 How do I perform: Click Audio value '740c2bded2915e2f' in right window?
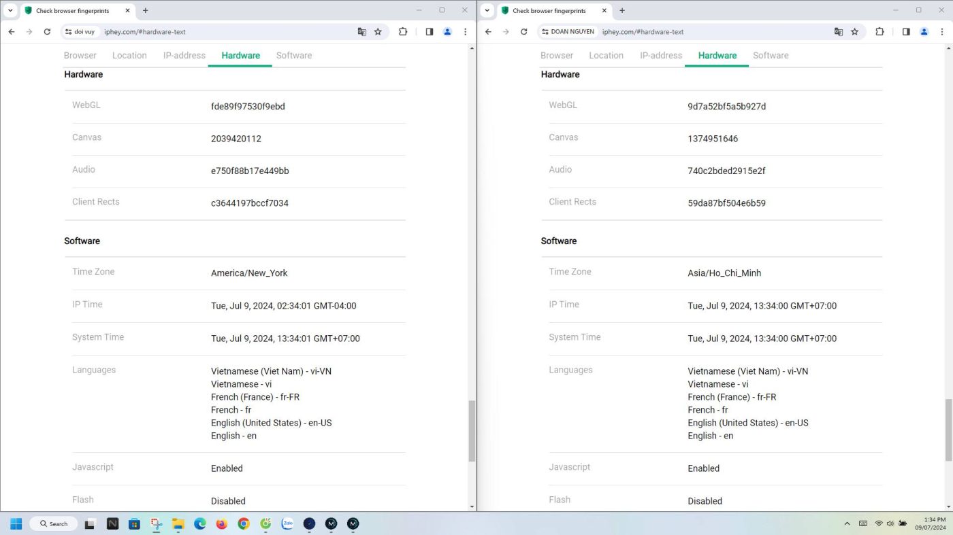[x=726, y=171]
